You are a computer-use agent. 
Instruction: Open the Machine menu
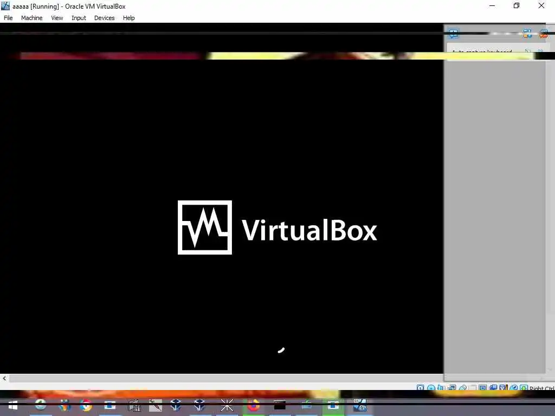click(32, 18)
